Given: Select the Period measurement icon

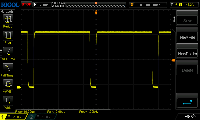Looking at the screenshot, I should pos(8,19).
